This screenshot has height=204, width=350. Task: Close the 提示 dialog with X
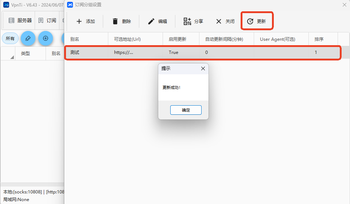click(x=203, y=68)
